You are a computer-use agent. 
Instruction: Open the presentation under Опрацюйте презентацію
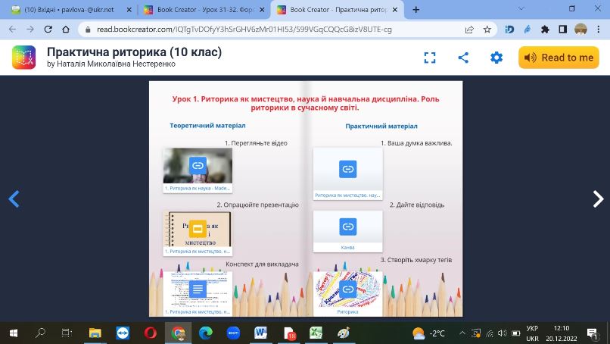(198, 233)
